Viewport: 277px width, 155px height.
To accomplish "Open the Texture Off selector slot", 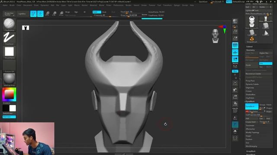I will pyautogui.click(x=9, y=65).
